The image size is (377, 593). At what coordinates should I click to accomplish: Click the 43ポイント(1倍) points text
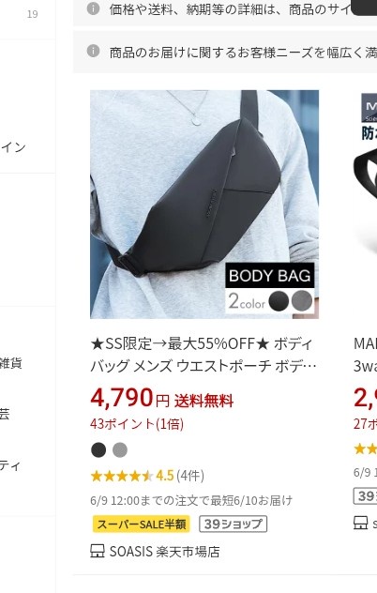137,424
